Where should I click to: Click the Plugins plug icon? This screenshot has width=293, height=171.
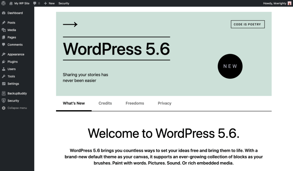tap(3, 62)
